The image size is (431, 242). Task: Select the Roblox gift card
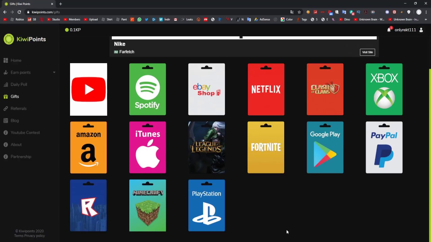pyautogui.click(x=89, y=205)
